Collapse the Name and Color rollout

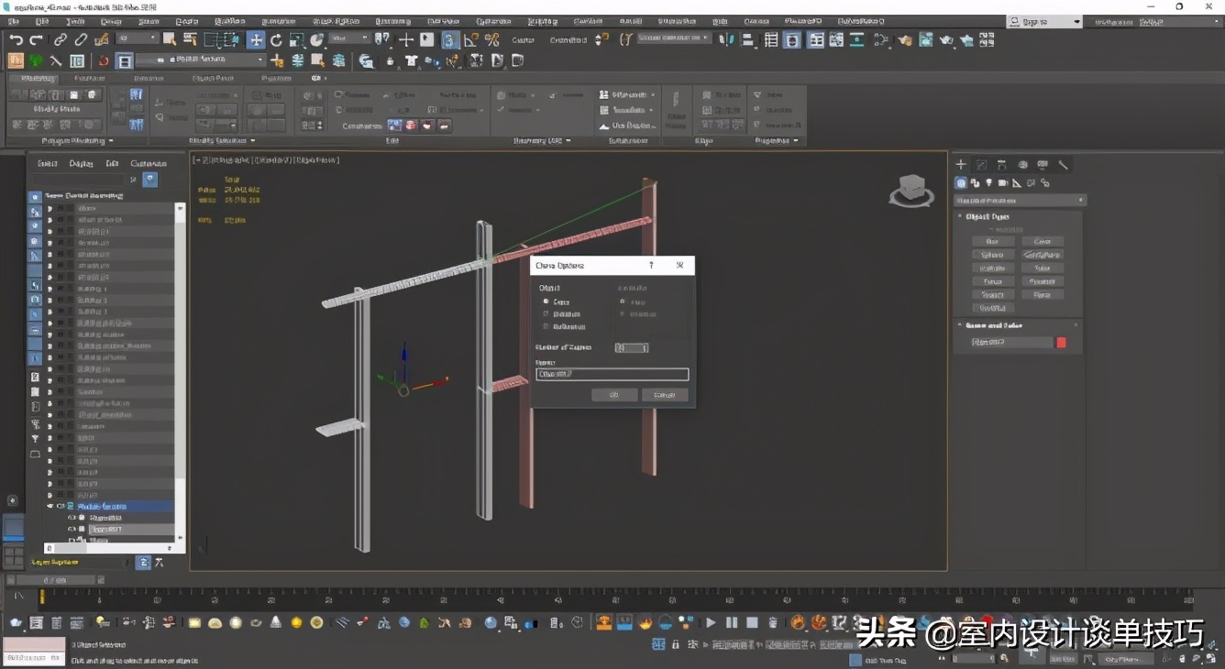(995, 325)
